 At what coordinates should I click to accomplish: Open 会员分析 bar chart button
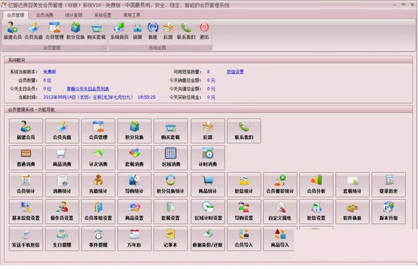click(316, 185)
